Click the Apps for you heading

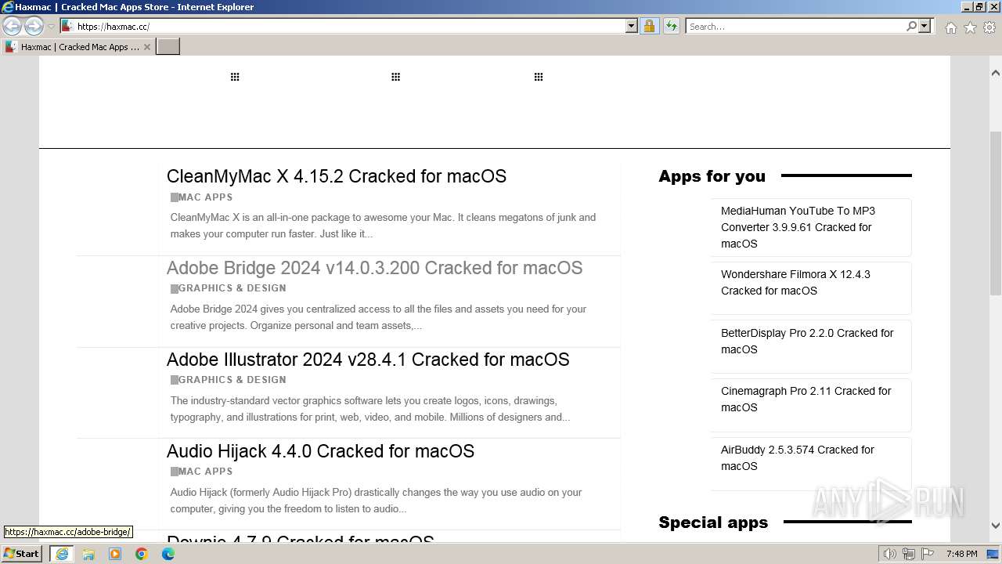pos(712,176)
